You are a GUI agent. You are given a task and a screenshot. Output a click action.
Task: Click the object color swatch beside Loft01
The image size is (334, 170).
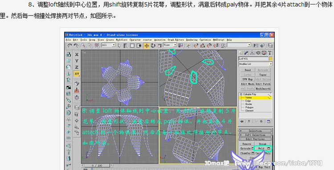pyautogui.click(x=271, y=58)
